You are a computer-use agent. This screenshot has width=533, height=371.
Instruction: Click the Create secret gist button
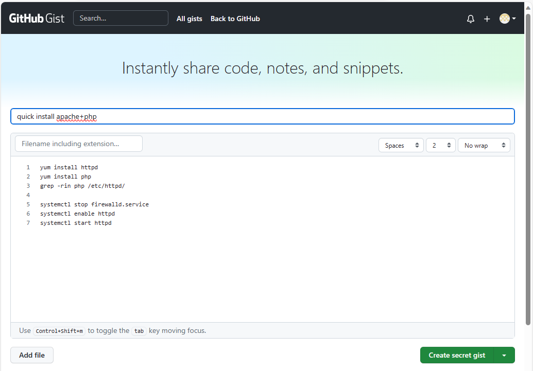coord(456,355)
